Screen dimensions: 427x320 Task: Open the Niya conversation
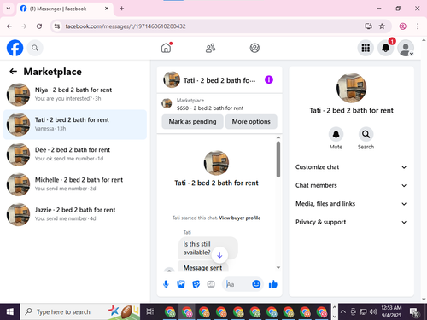[x=75, y=95]
